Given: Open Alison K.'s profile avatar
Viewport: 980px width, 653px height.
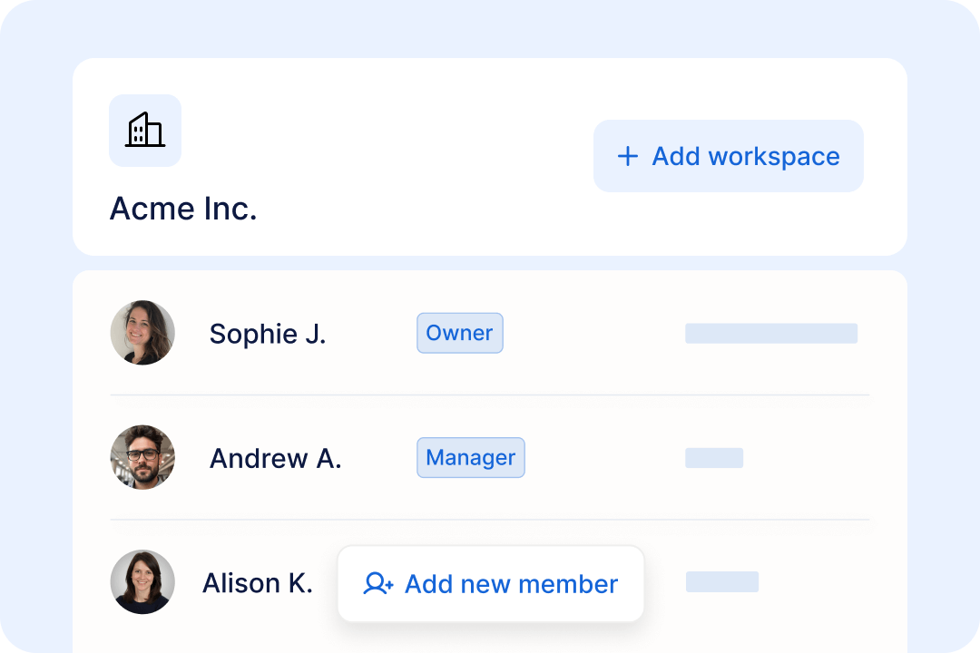Looking at the screenshot, I should [142, 582].
